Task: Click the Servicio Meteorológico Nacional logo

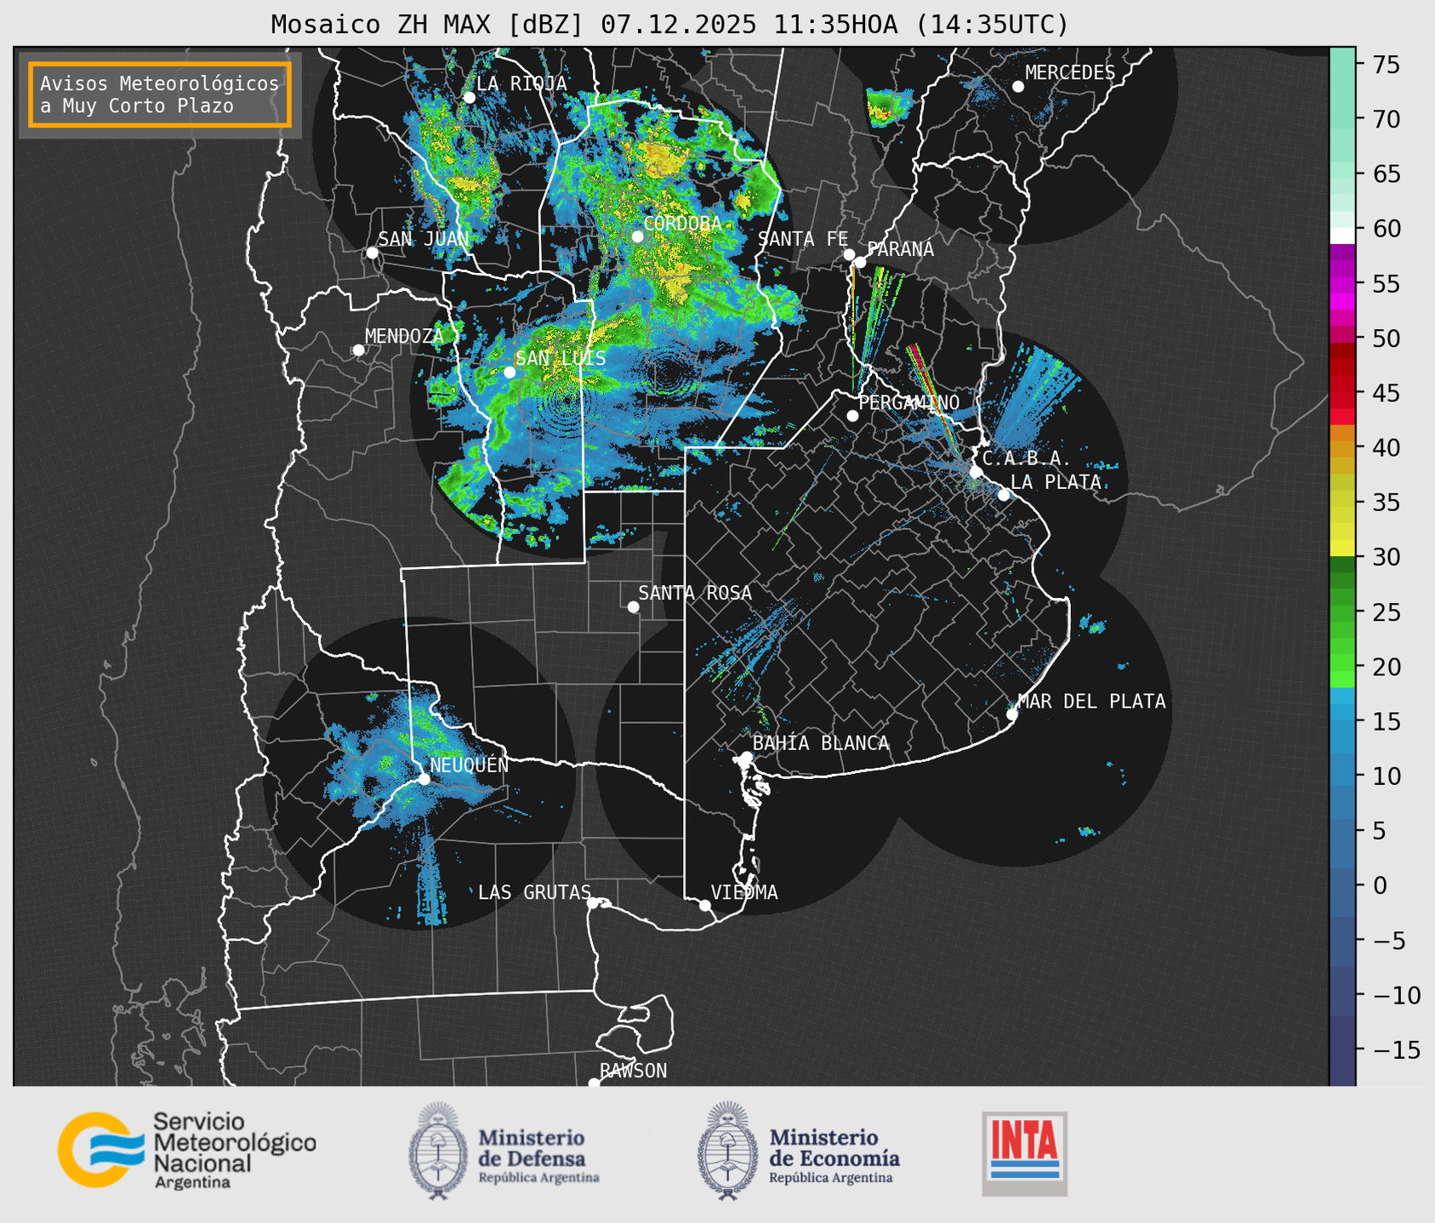Action: pyautogui.click(x=187, y=1150)
